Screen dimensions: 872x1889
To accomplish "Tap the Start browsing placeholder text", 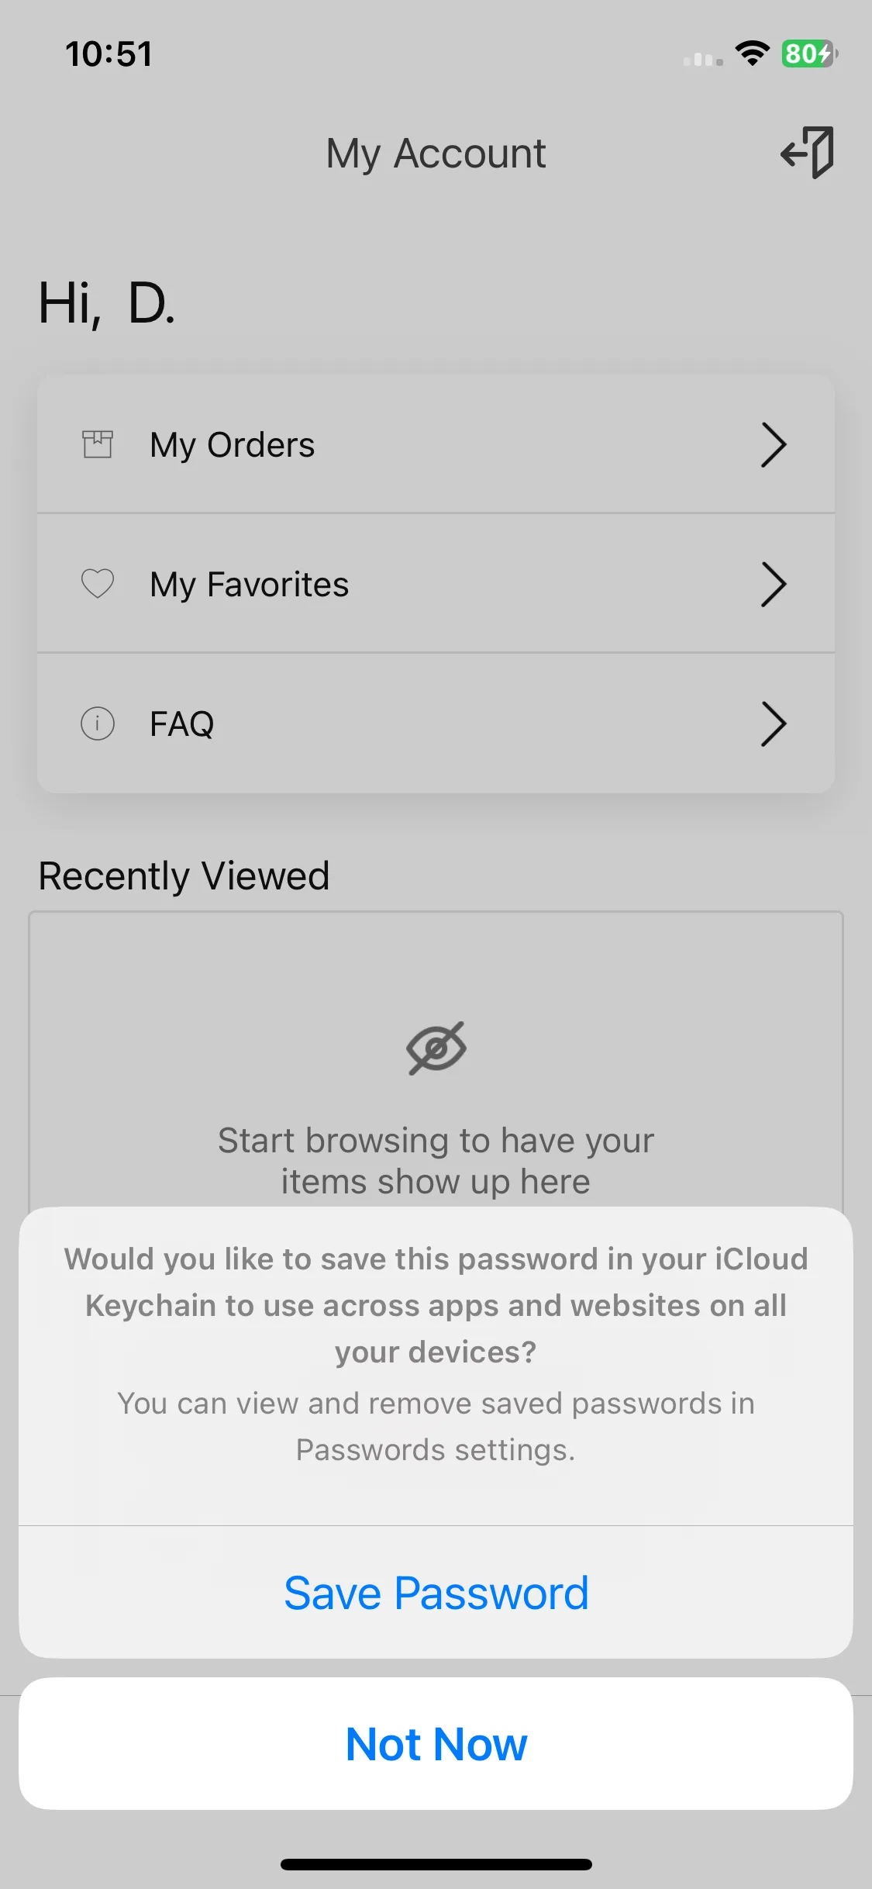I will [436, 1161].
